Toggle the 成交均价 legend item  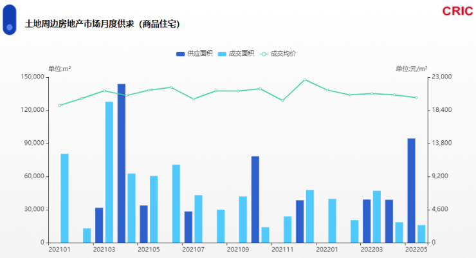click(x=278, y=54)
